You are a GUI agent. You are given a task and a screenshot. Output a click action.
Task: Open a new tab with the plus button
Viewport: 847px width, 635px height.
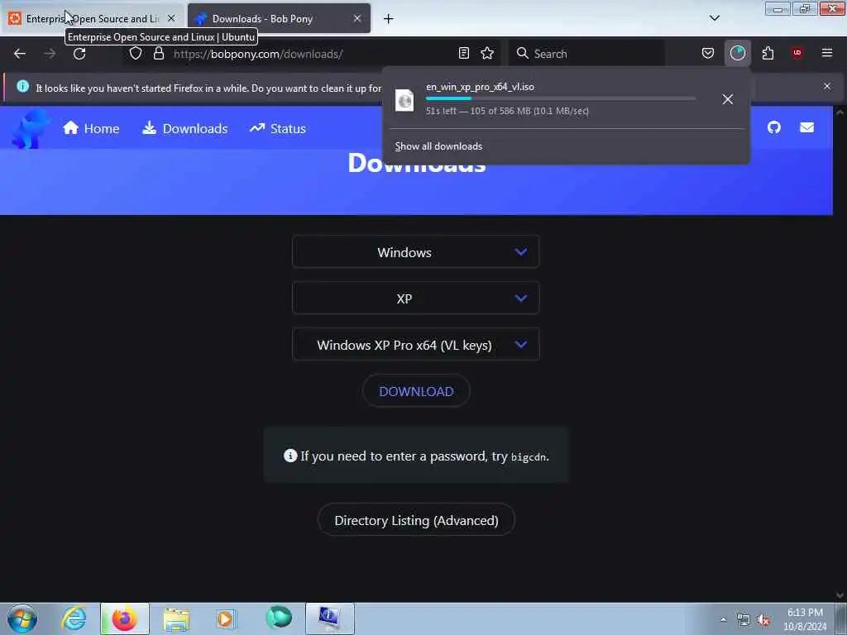tap(389, 19)
